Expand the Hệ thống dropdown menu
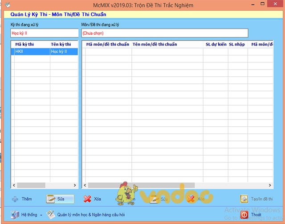The image size is (285, 224). (41, 215)
